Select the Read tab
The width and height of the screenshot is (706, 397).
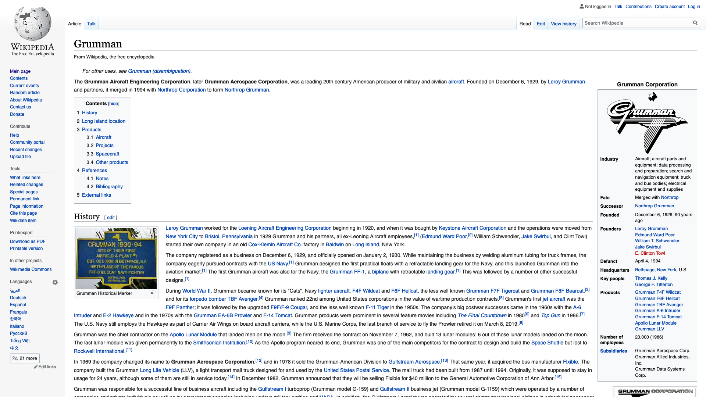(x=525, y=24)
